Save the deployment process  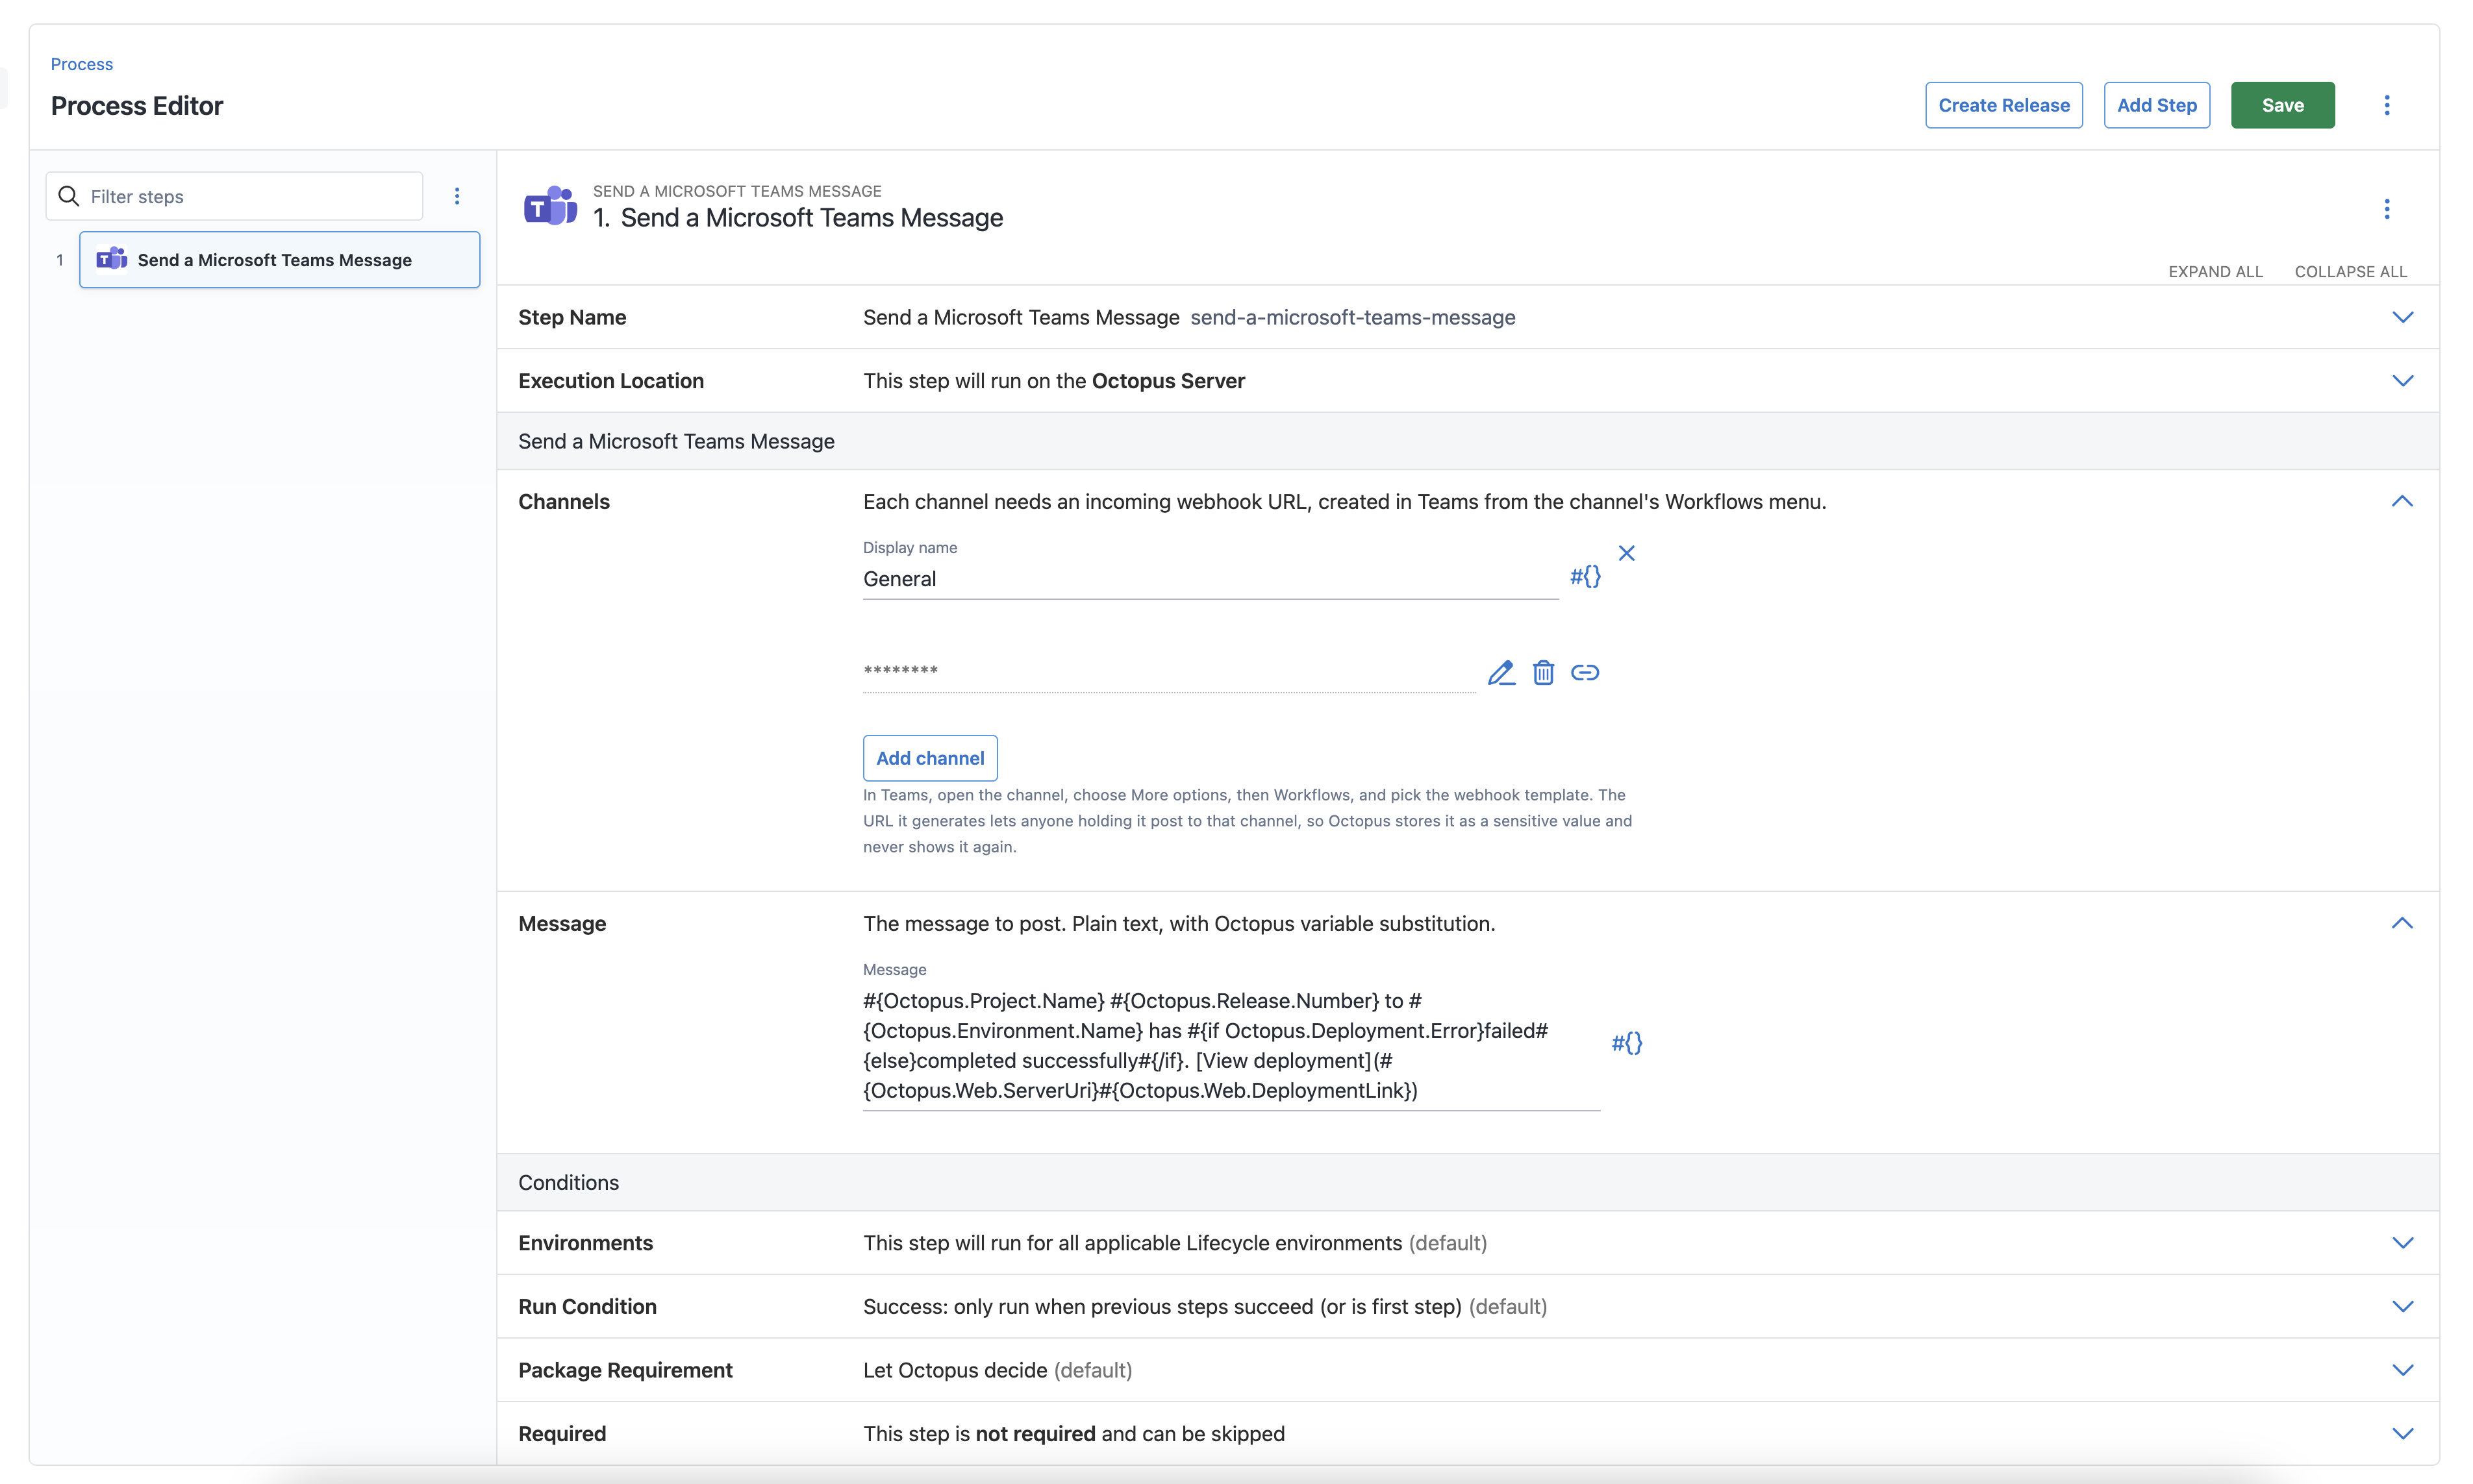pyautogui.click(x=2282, y=105)
